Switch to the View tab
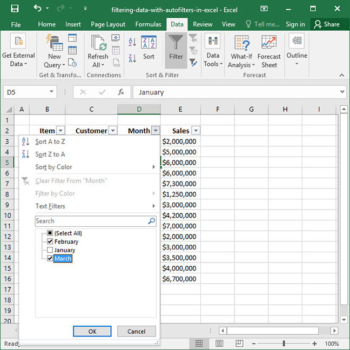Viewport: 350px width, 350px height. 228,24
